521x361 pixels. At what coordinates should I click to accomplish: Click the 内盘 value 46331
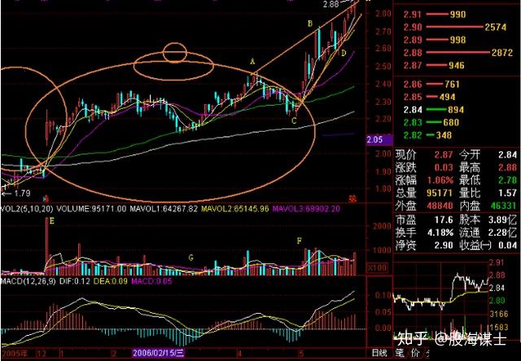coord(503,206)
